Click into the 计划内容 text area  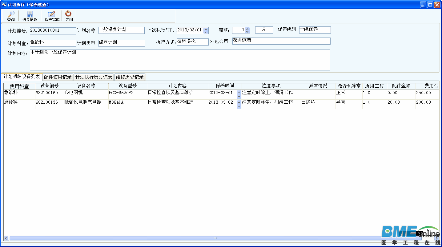point(180,60)
